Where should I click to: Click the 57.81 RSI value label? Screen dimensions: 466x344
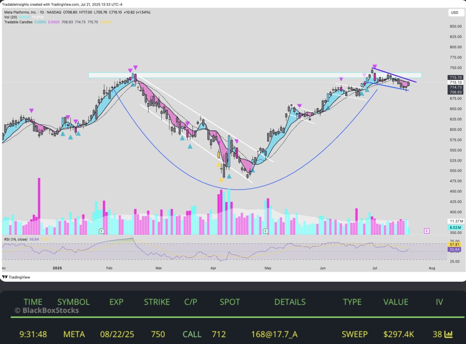coord(454,245)
